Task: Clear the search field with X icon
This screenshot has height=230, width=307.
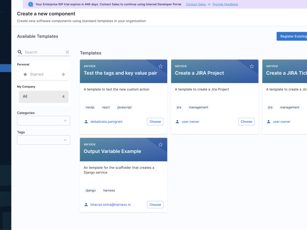Action: click(x=68, y=52)
